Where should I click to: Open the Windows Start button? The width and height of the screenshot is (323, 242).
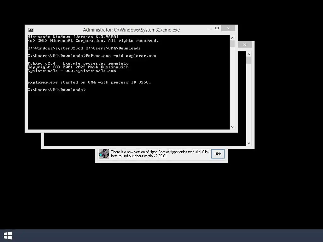pos(8,235)
